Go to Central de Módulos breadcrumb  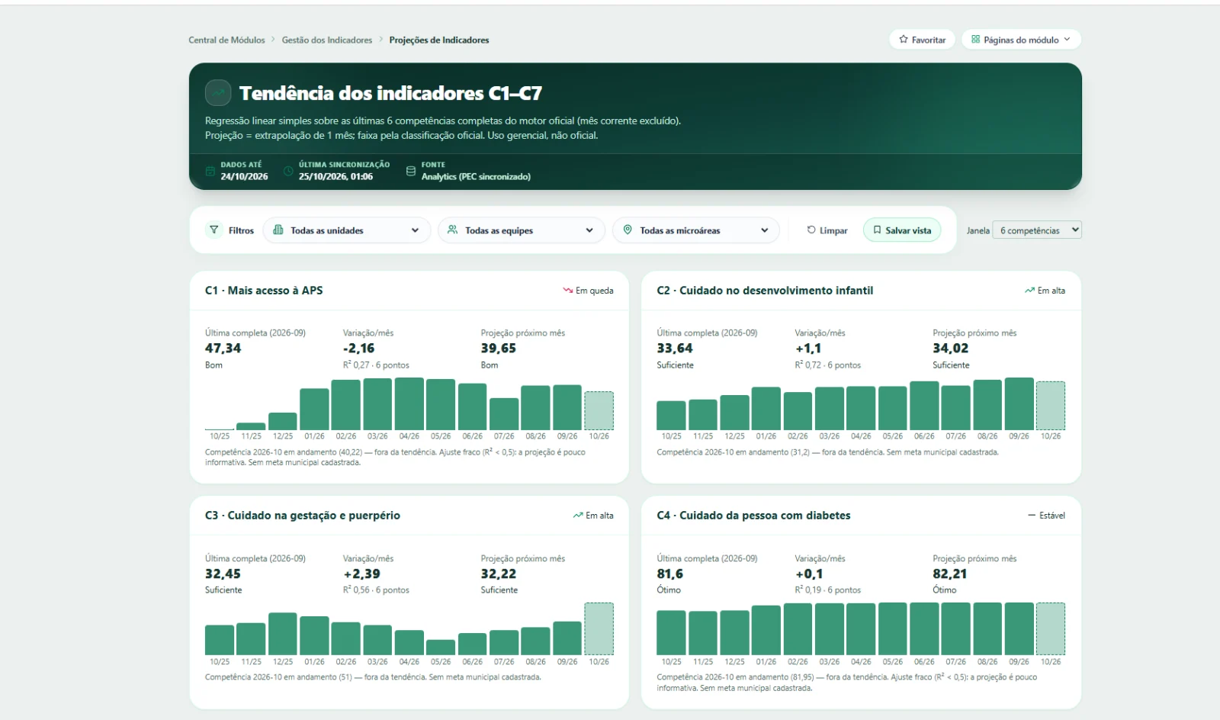[227, 40]
